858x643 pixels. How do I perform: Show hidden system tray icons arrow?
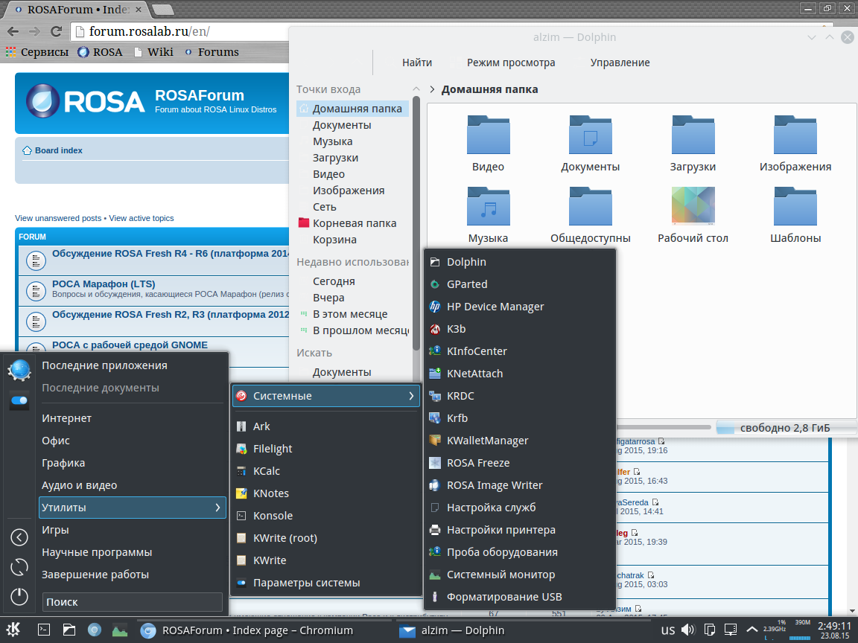751,630
